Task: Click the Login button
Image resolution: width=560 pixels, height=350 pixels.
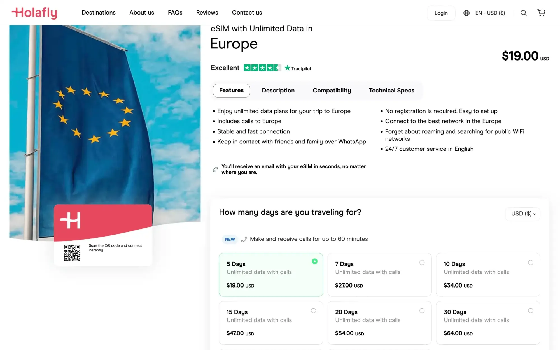Action: click(441, 13)
